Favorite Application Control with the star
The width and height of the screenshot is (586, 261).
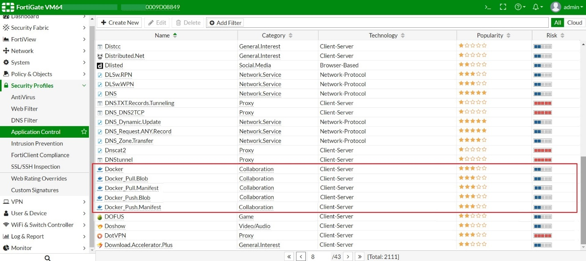click(x=84, y=132)
